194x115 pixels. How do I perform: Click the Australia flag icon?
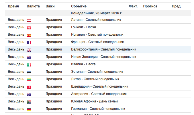point(29,94)
